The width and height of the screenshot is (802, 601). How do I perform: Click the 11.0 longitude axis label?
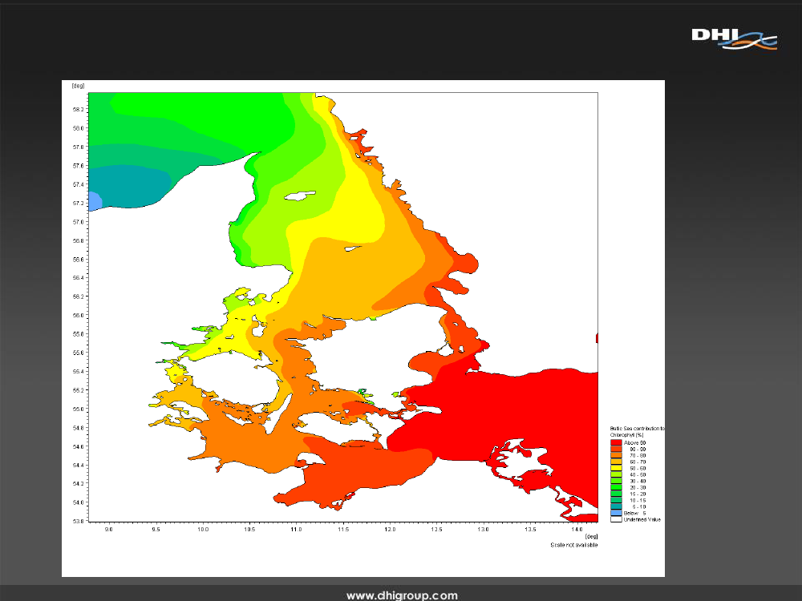click(296, 530)
